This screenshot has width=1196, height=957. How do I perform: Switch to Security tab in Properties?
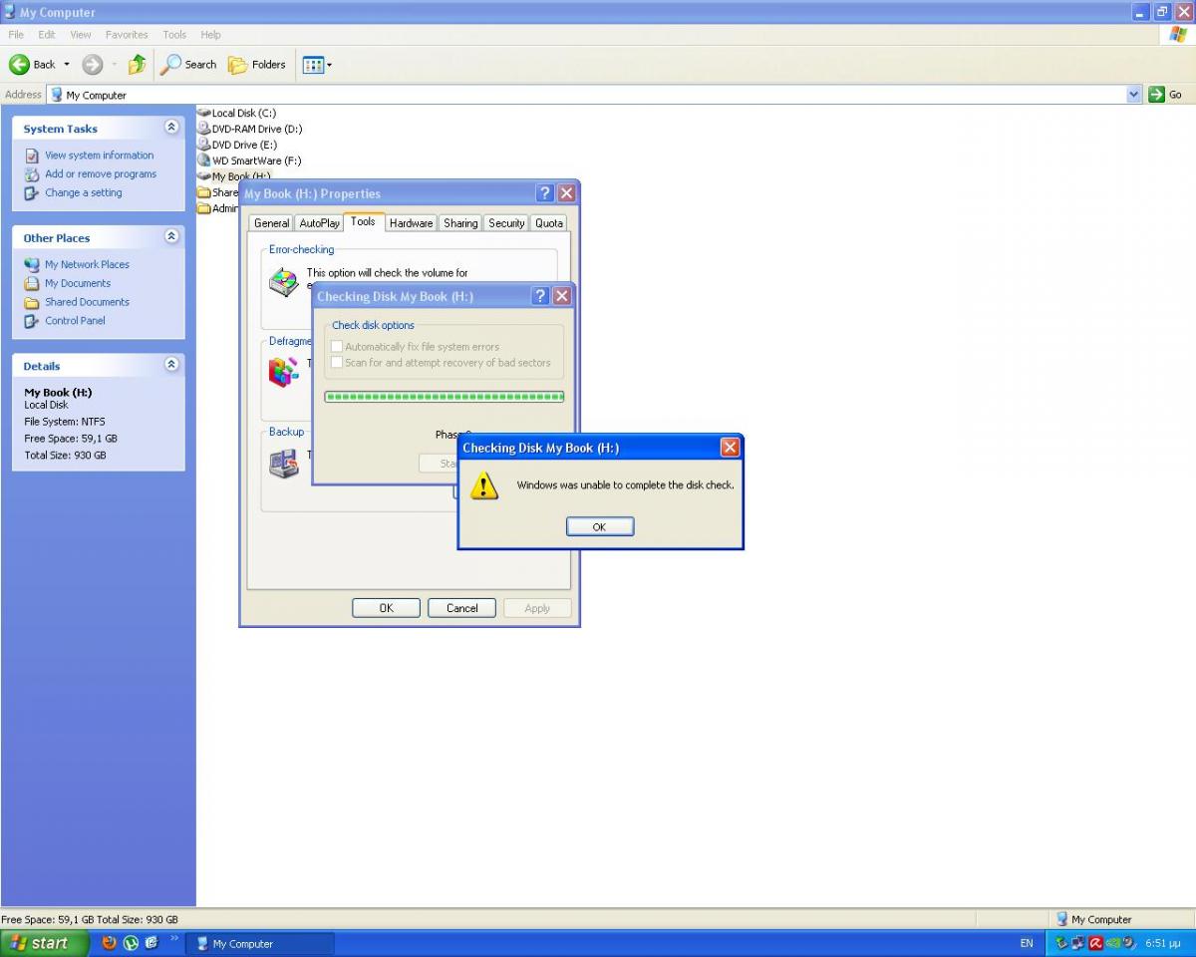(506, 223)
